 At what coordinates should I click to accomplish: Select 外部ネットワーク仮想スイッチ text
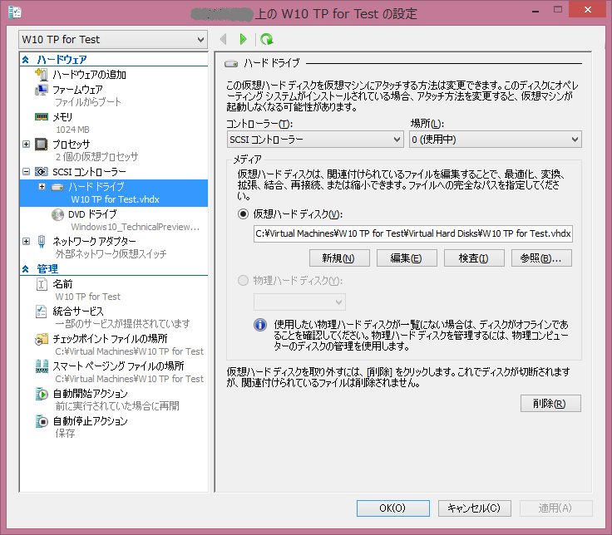coord(111,254)
